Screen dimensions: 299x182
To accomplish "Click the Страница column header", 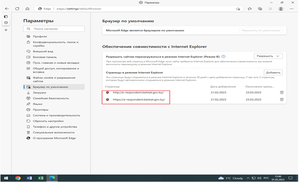I will (x=112, y=87).
